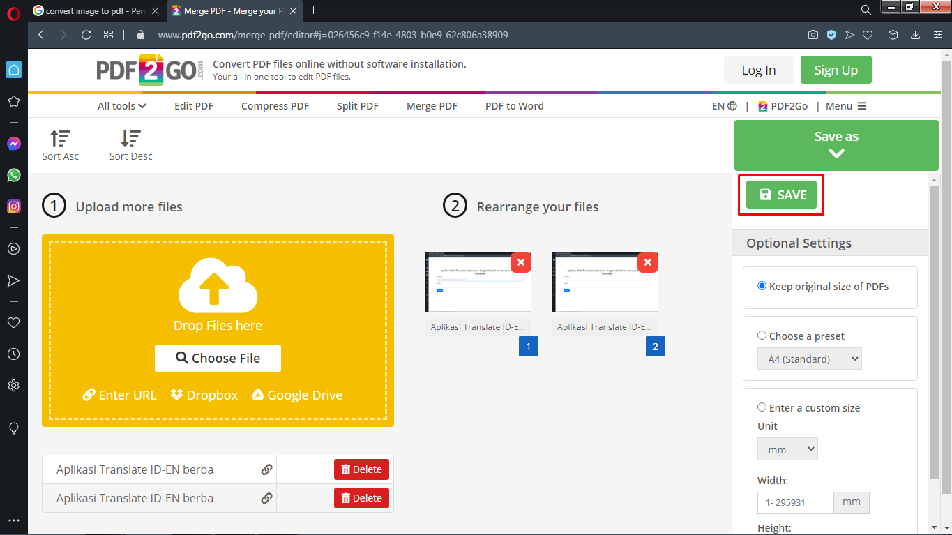Remove the first file thumbnail with X
Image resolution: width=952 pixels, height=535 pixels.
[x=521, y=262]
